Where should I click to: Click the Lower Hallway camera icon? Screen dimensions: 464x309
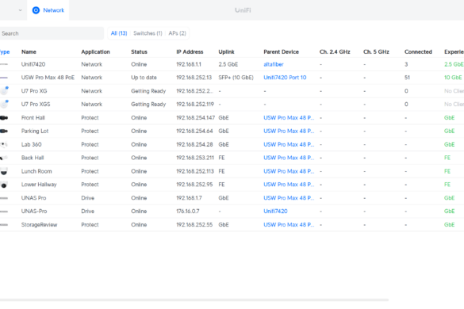tap(4, 185)
